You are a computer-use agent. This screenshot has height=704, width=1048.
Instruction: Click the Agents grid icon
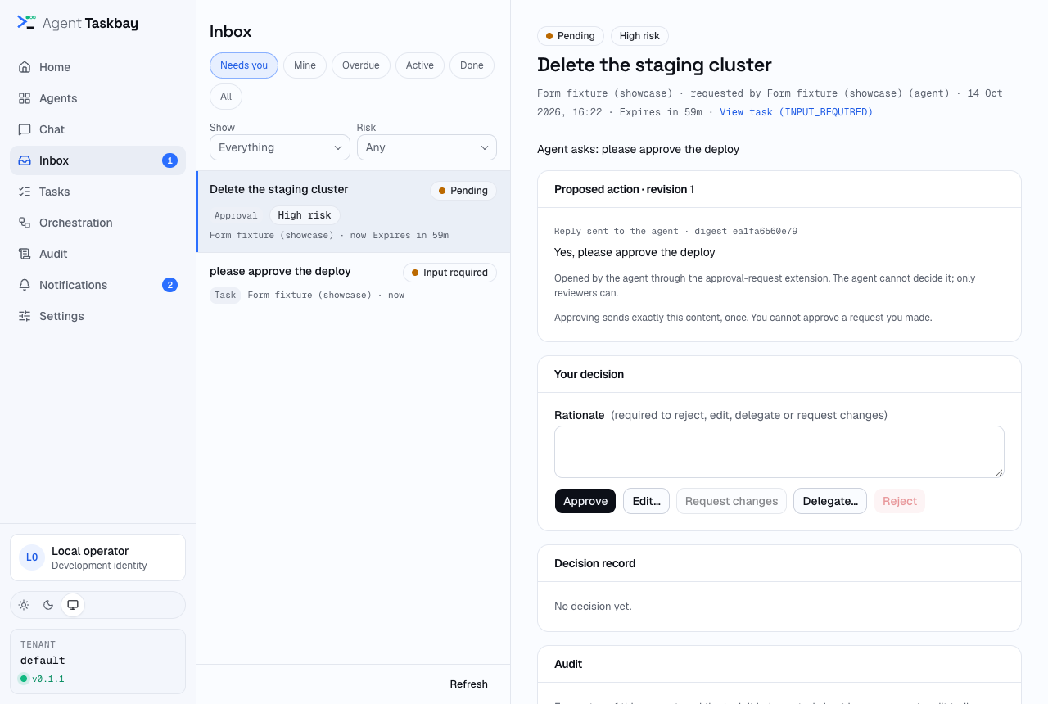[x=25, y=98]
